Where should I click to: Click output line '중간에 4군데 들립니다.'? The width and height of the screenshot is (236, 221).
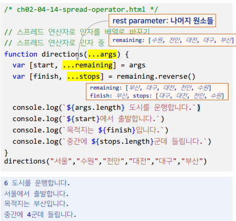click(x=40, y=214)
